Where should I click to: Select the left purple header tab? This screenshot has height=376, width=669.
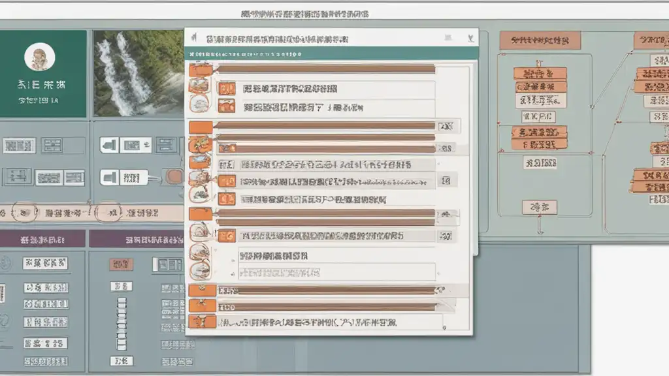tap(42, 238)
